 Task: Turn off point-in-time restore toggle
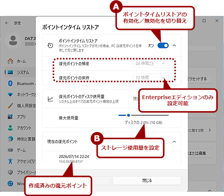click(x=163, y=46)
